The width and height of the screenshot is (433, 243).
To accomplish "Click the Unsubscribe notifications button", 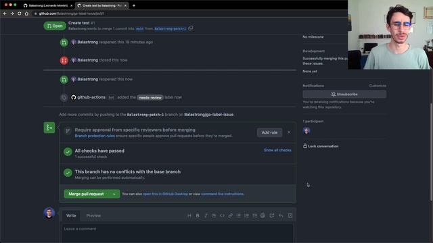I will (x=344, y=94).
